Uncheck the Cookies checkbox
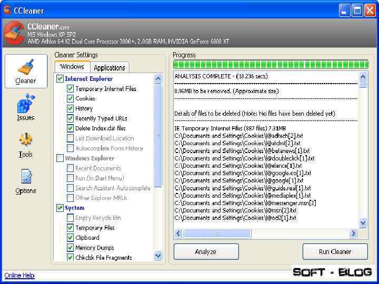This screenshot has width=379, height=284. tap(70, 98)
